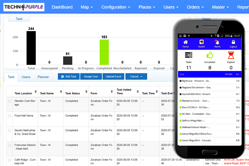Tap the Tasks stack icon
Viewport: 249px width, 166px height.
tap(188, 55)
